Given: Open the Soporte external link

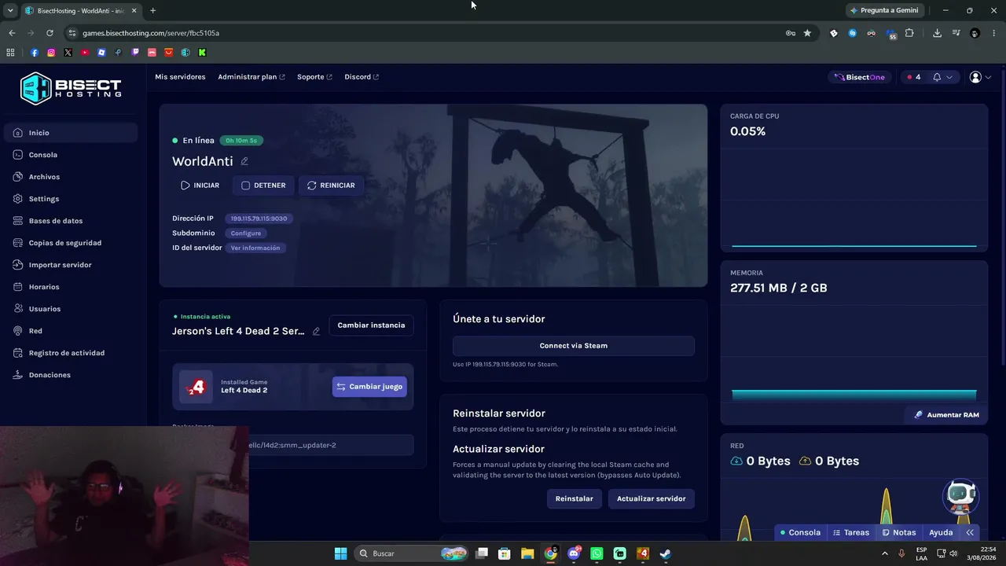Looking at the screenshot, I should [x=314, y=77].
